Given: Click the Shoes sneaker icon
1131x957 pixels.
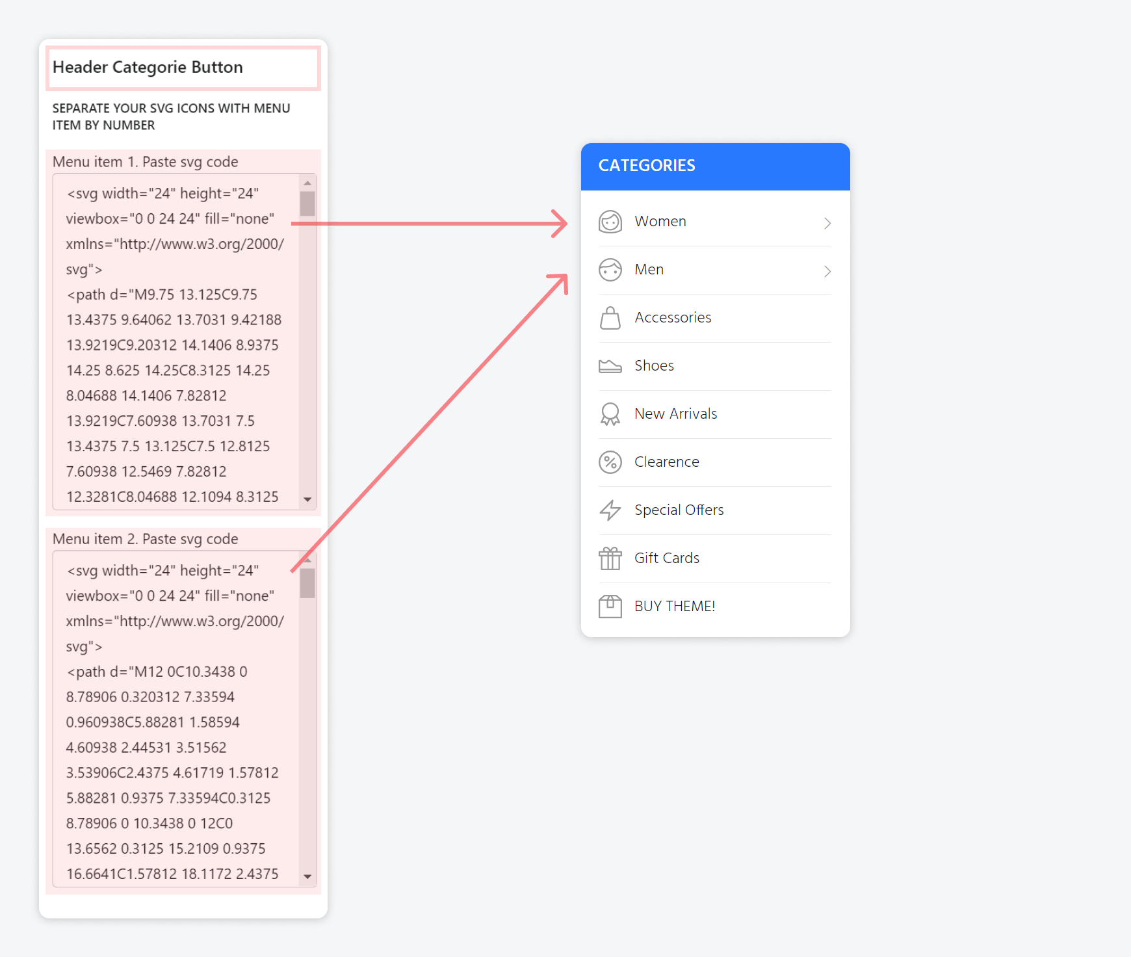Looking at the screenshot, I should click(610, 366).
